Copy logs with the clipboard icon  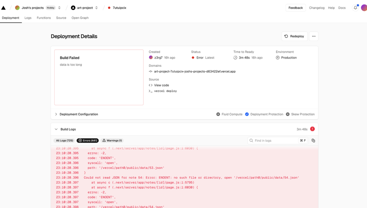coord(313,140)
